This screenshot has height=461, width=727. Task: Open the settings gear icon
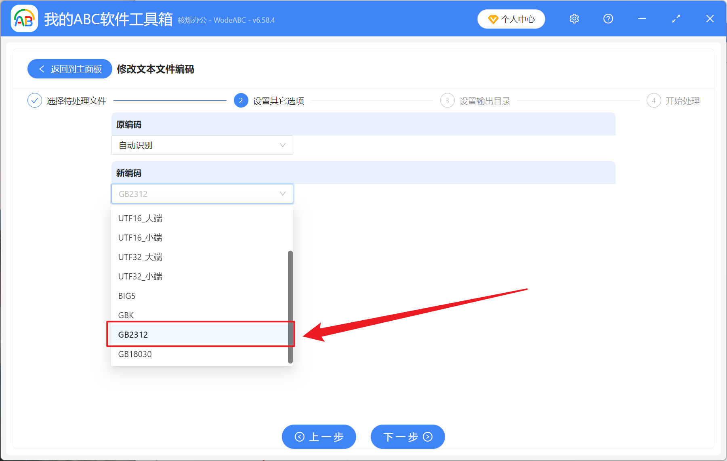coord(574,19)
